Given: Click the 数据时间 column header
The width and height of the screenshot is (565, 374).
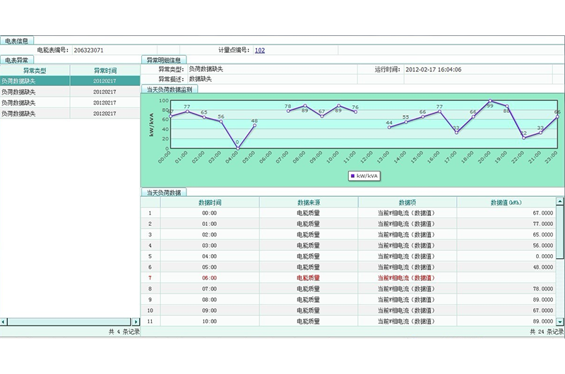Looking at the screenshot, I should pos(210,202).
